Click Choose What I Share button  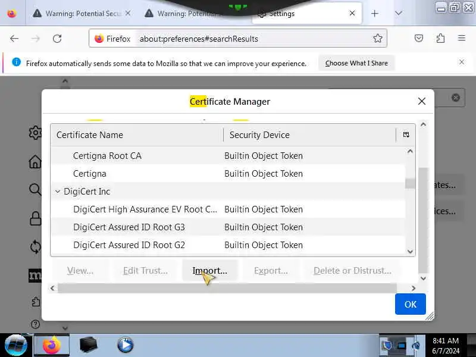point(356,63)
